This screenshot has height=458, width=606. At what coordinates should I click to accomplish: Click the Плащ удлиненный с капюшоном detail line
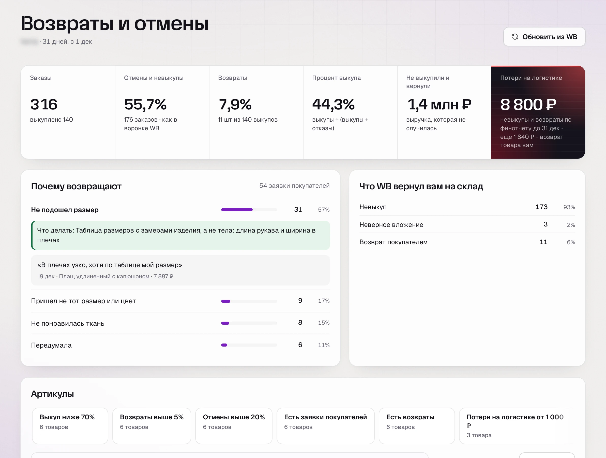tap(105, 276)
